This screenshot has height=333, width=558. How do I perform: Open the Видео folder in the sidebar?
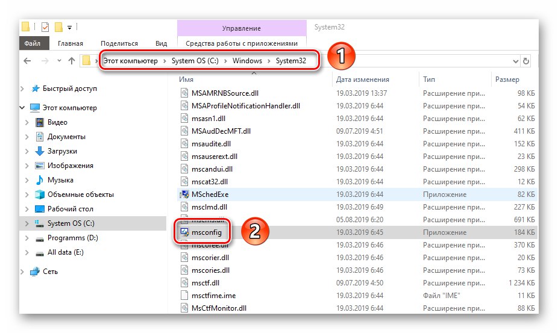click(x=57, y=122)
